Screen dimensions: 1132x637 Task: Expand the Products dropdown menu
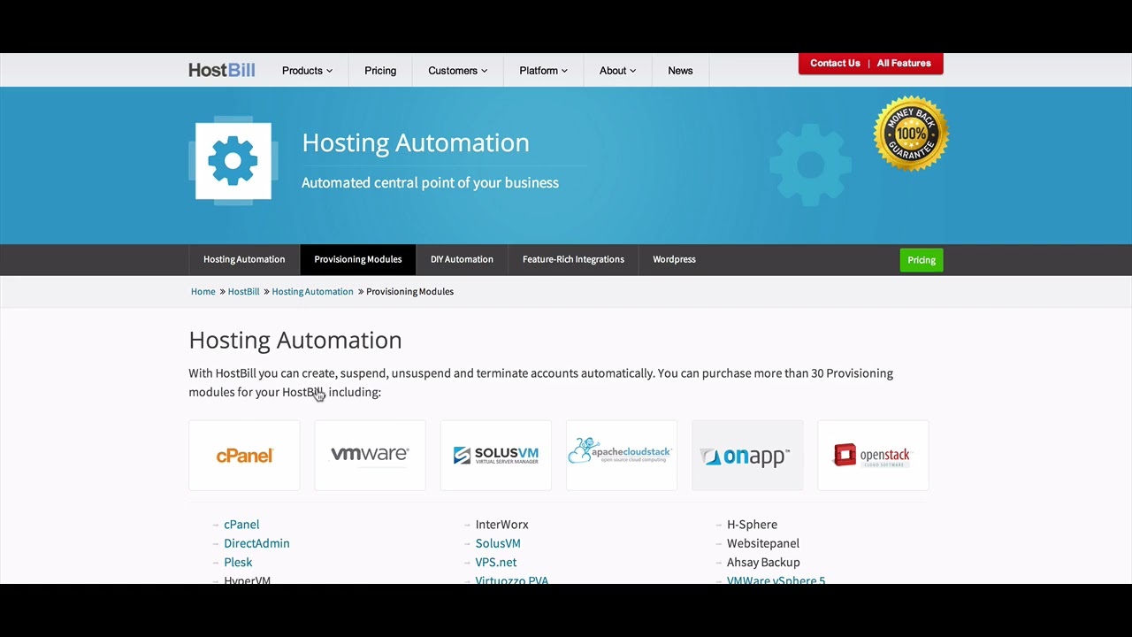307,71
